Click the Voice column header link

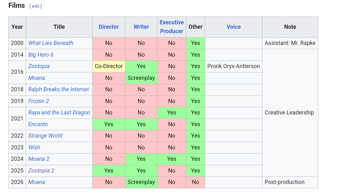pyautogui.click(x=233, y=27)
